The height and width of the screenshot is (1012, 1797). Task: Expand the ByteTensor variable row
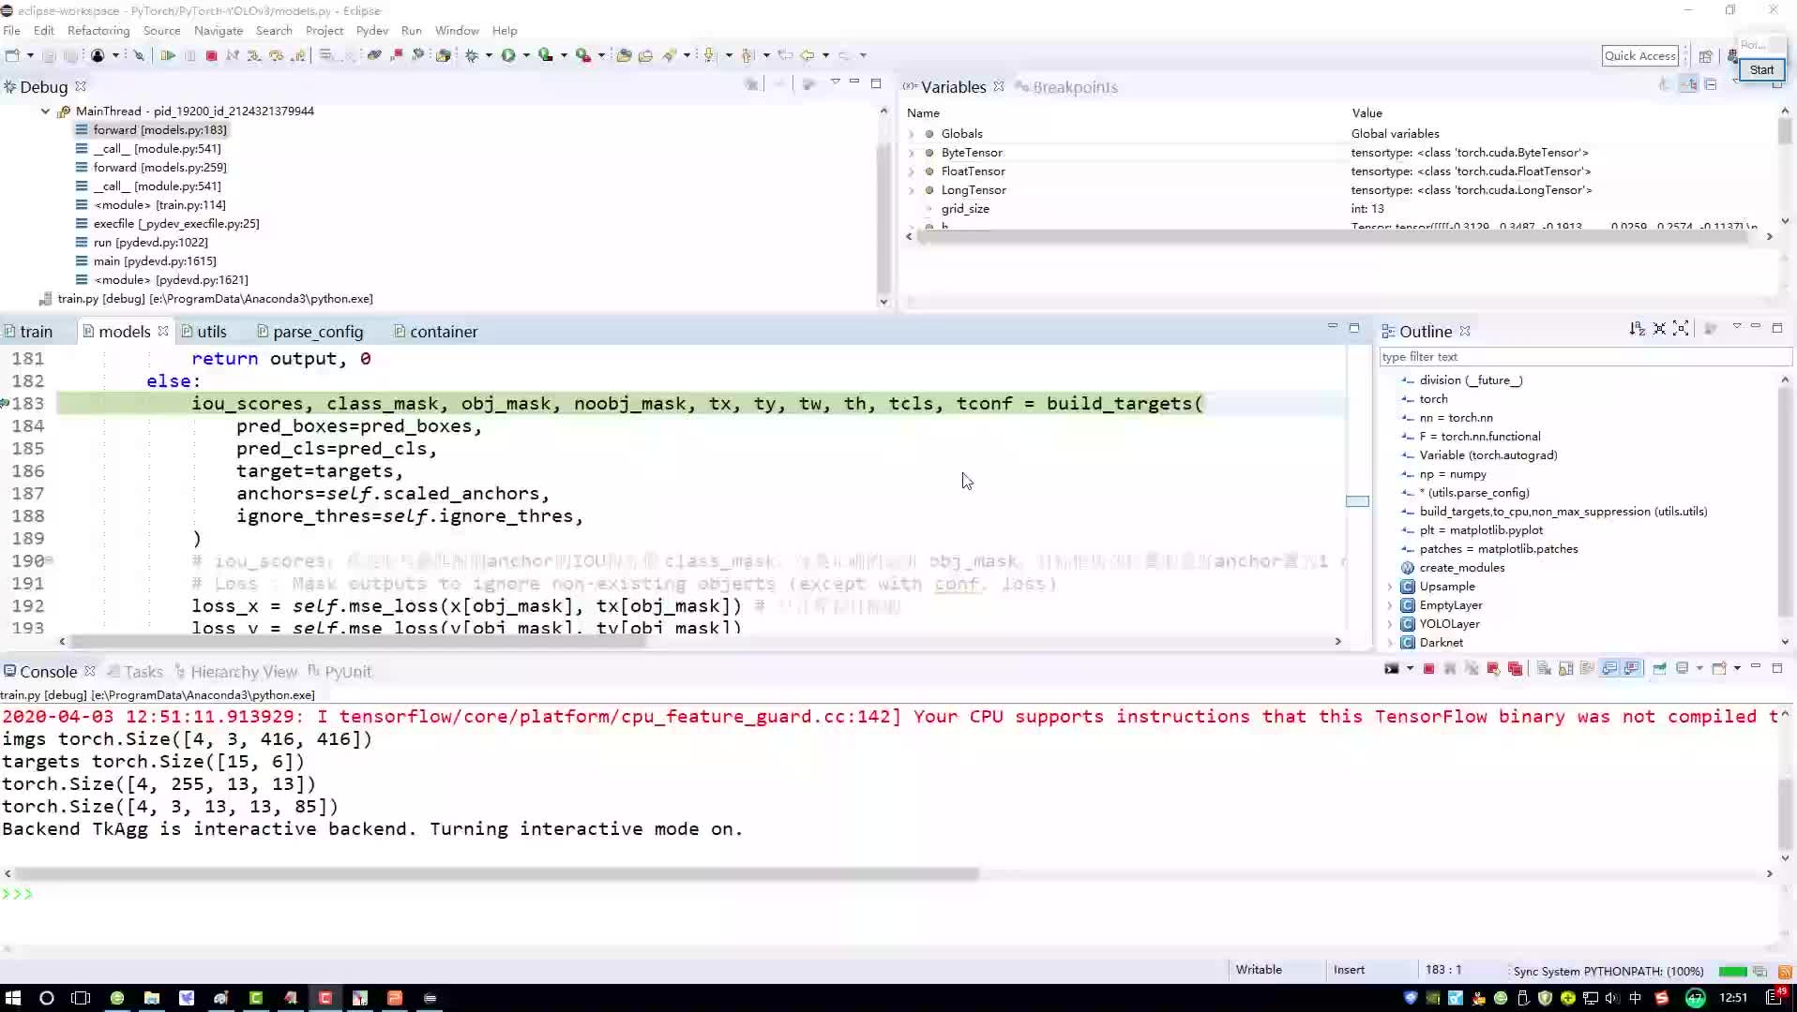point(911,153)
